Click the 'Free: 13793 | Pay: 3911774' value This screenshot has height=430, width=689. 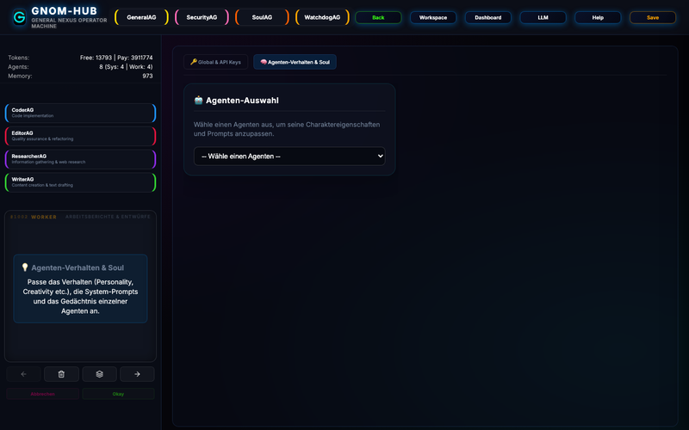coord(116,58)
